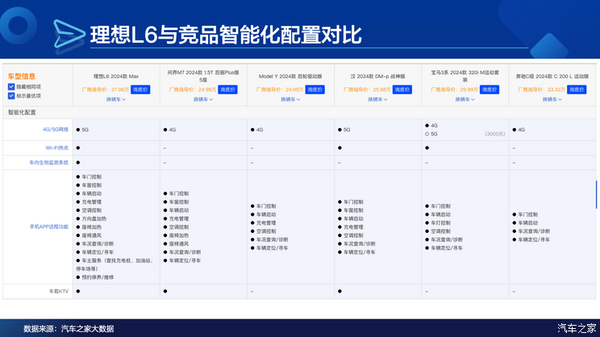This screenshot has height=337, width=600.
Task: Open the 车内生物监测系统 row link
Action: 49,163
